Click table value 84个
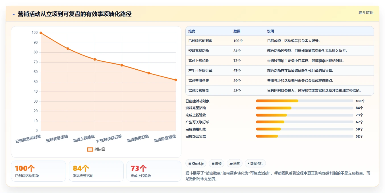 237,51
